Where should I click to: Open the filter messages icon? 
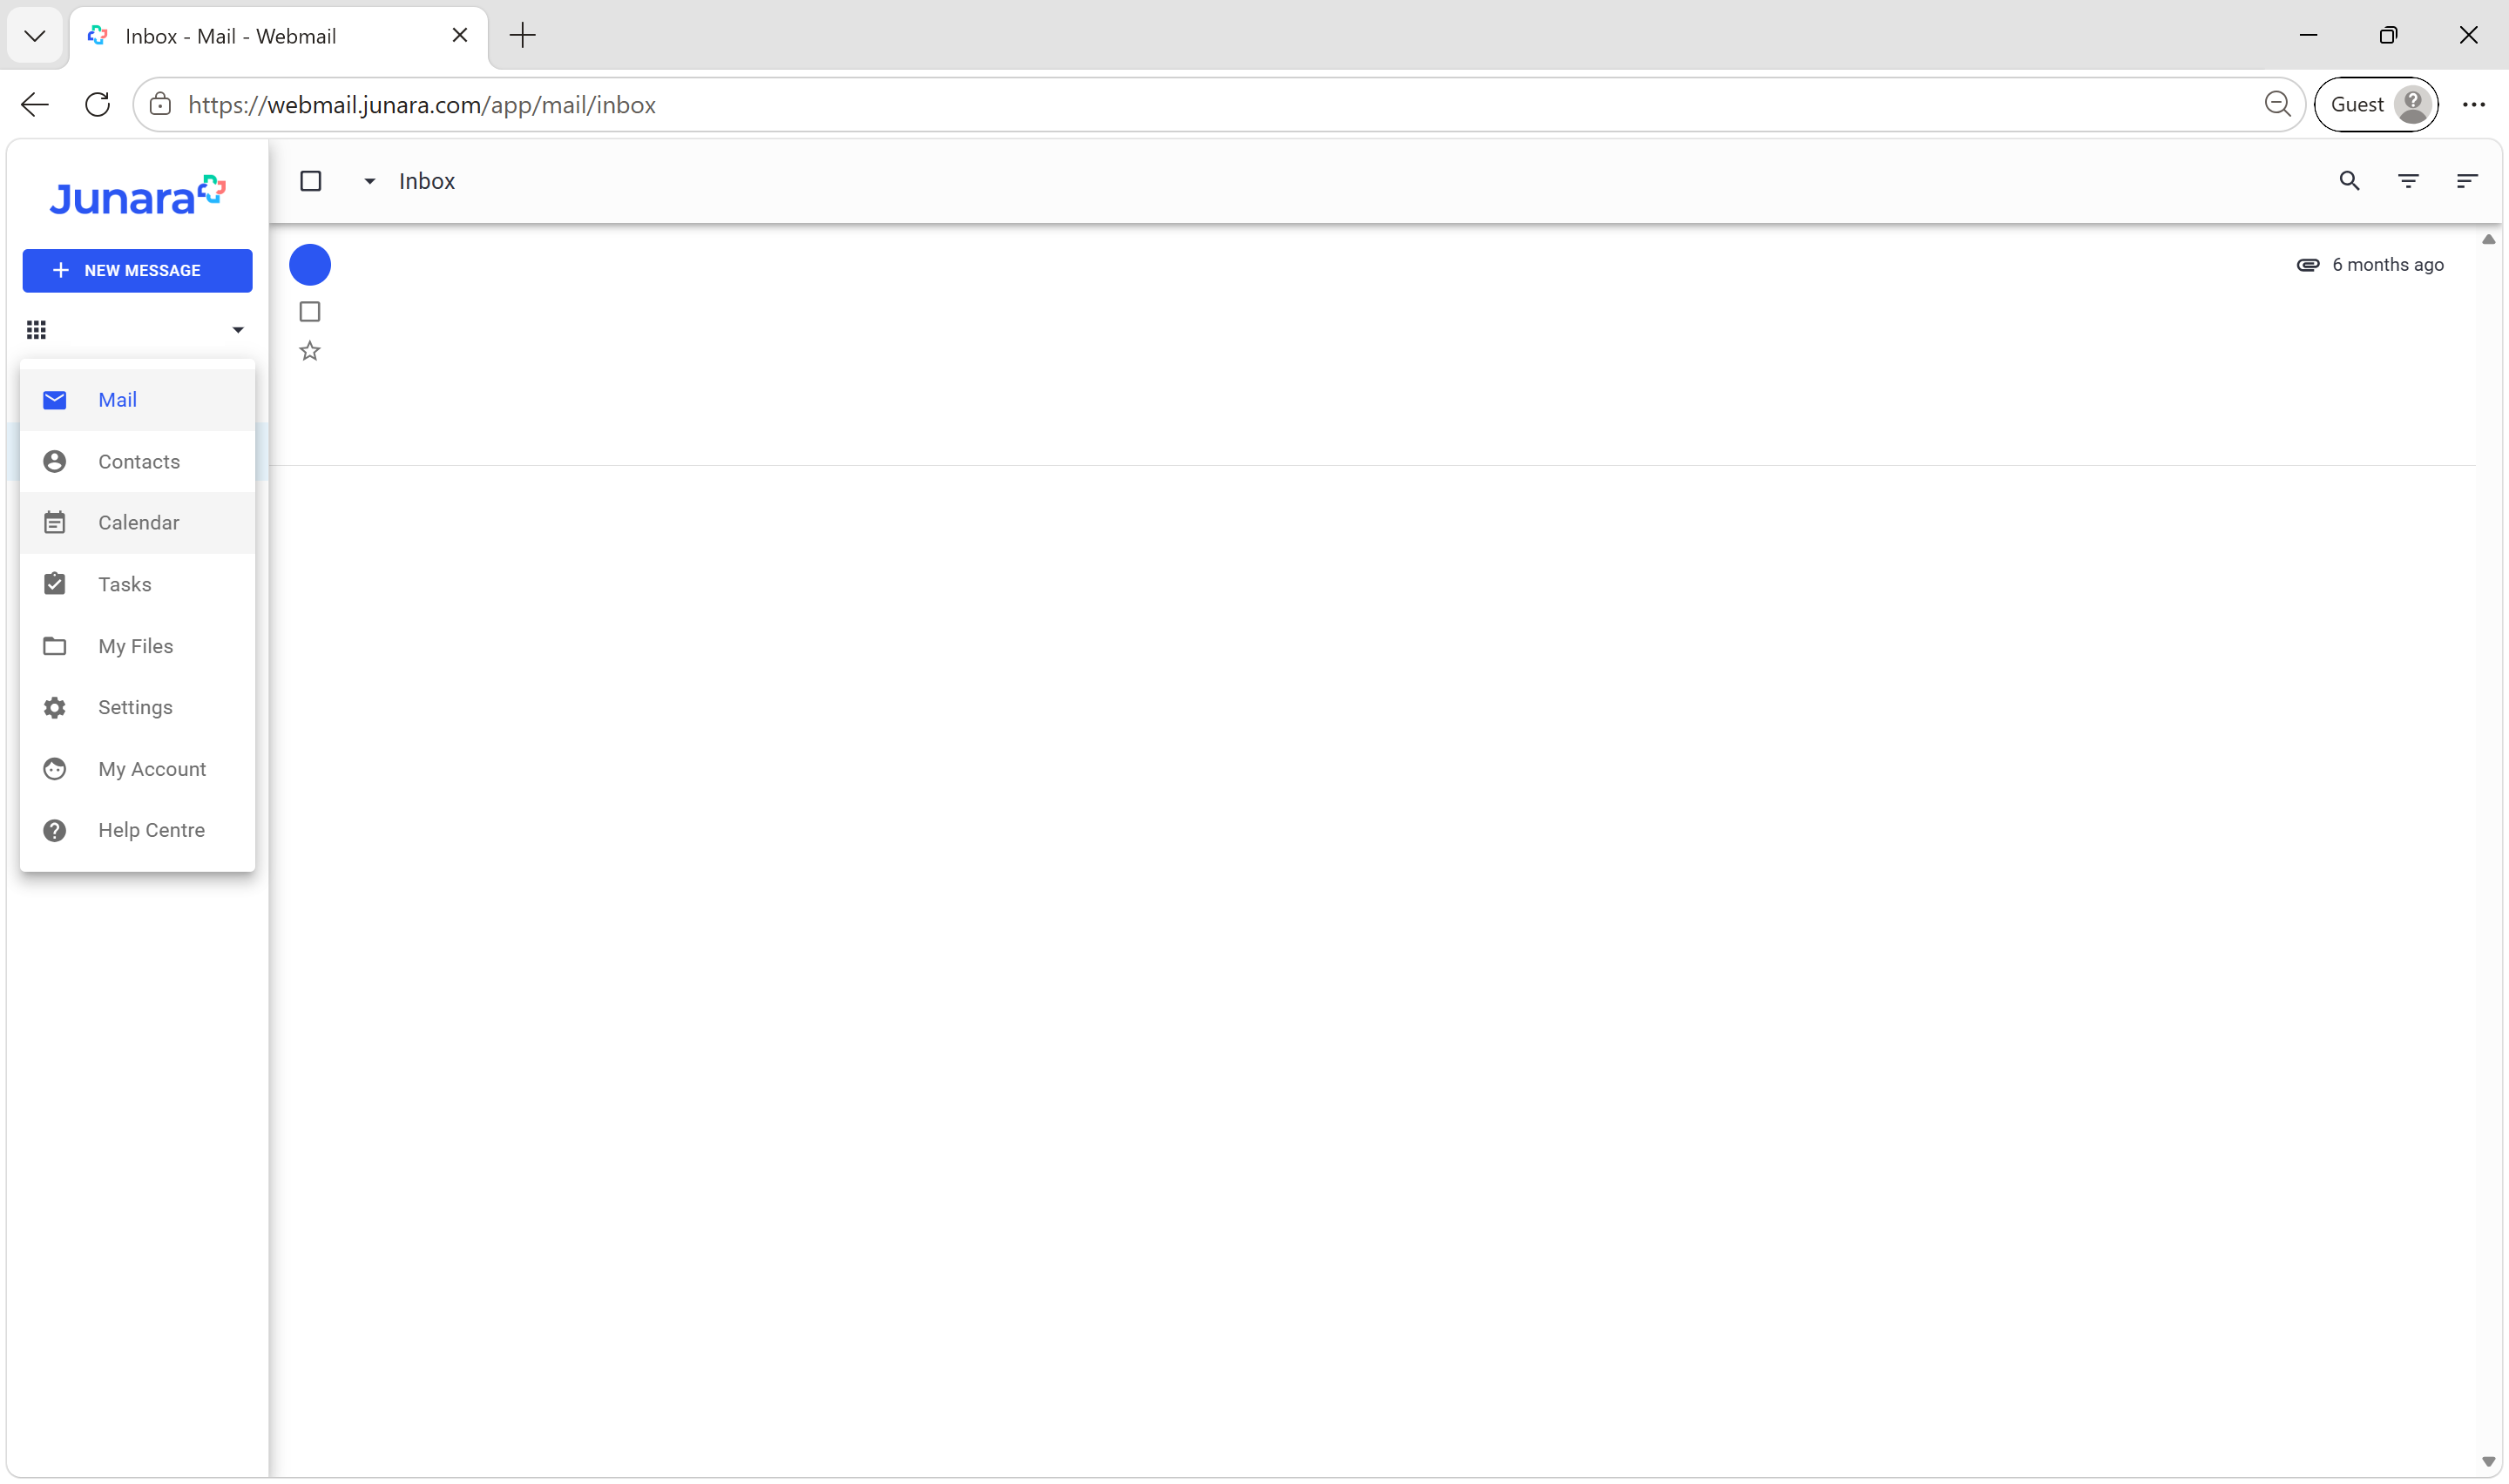pos(2408,181)
